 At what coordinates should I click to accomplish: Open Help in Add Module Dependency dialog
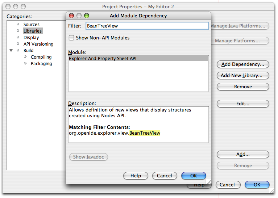(x=136, y=176)
